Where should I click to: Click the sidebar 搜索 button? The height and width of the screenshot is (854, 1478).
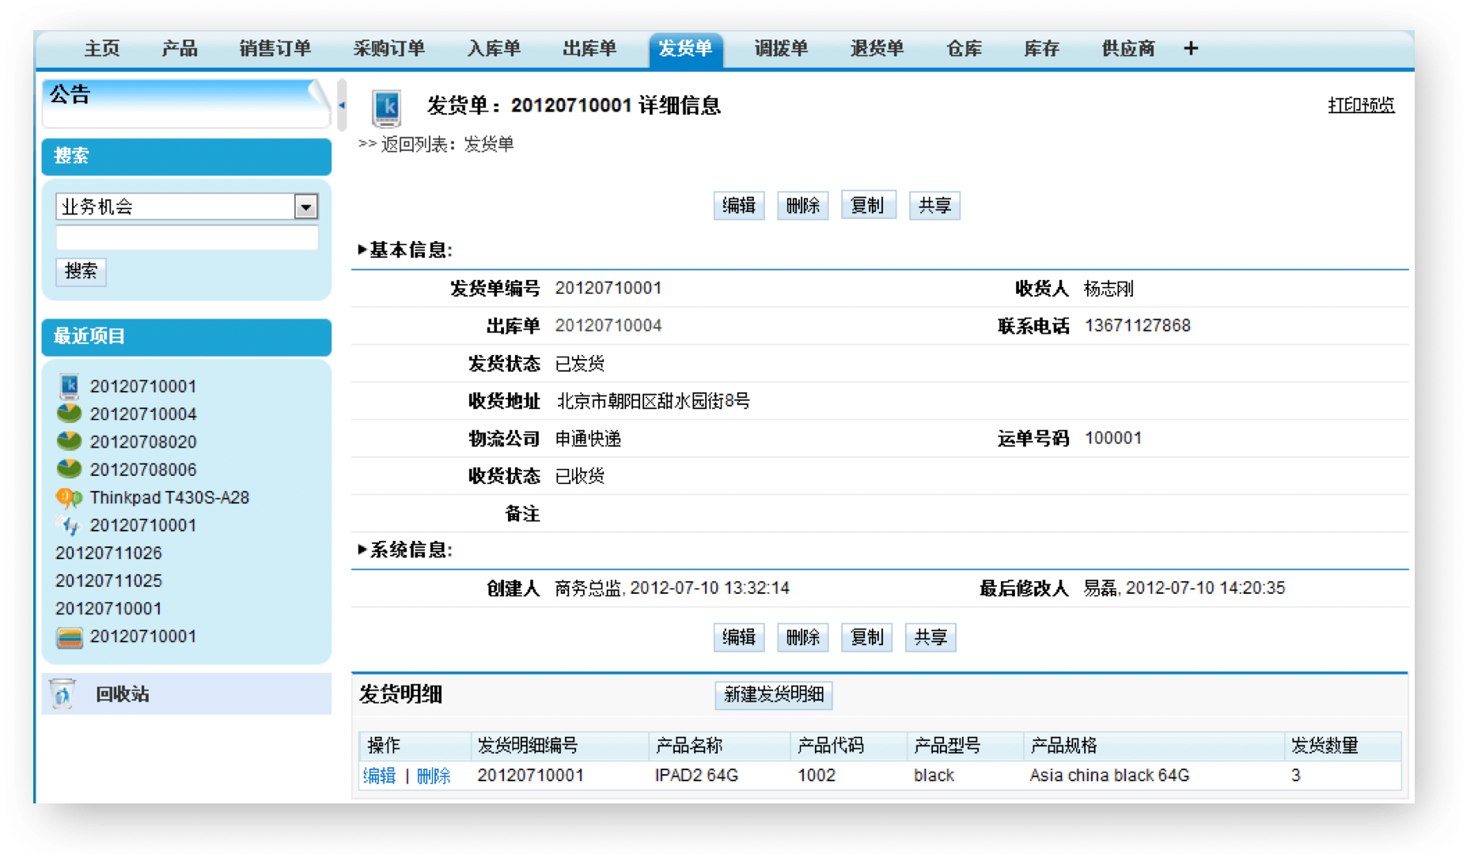pos(81,271)
